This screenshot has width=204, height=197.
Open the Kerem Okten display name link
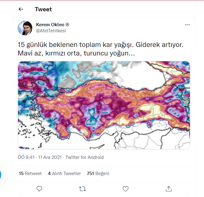point(50,25)
